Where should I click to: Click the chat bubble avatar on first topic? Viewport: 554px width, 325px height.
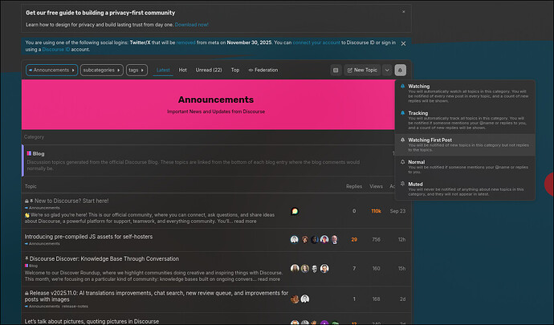295,211
